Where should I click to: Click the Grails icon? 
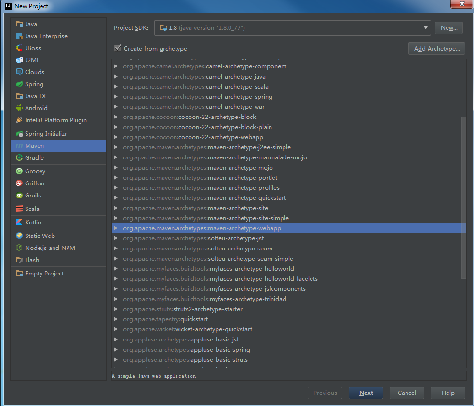[x=19, y=196]
